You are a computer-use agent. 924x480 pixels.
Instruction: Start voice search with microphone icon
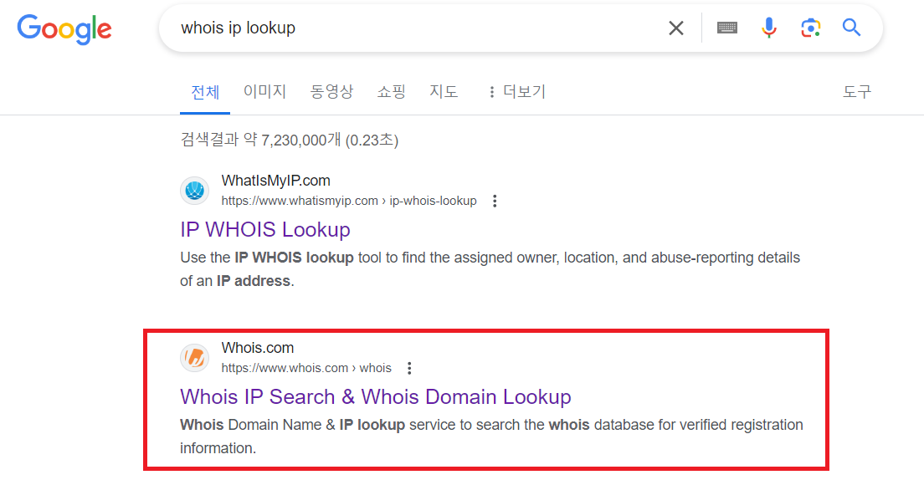click(768, 28)
